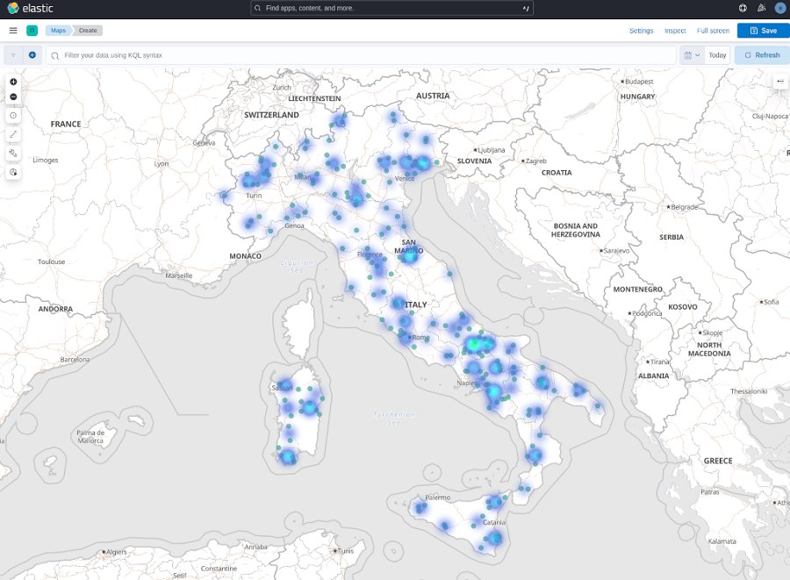Zoom in on the map

tap(13, 82)
